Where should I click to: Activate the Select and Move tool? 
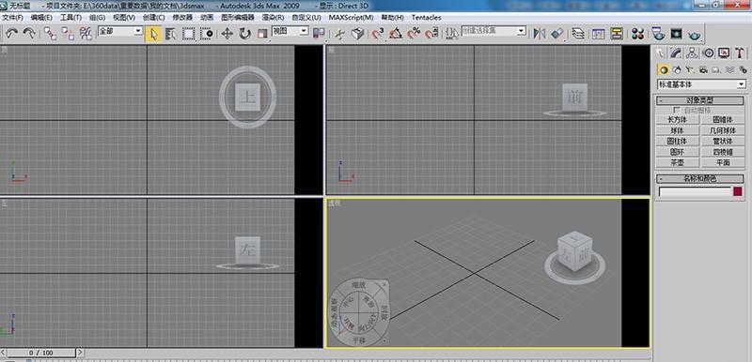click(227, 34)
